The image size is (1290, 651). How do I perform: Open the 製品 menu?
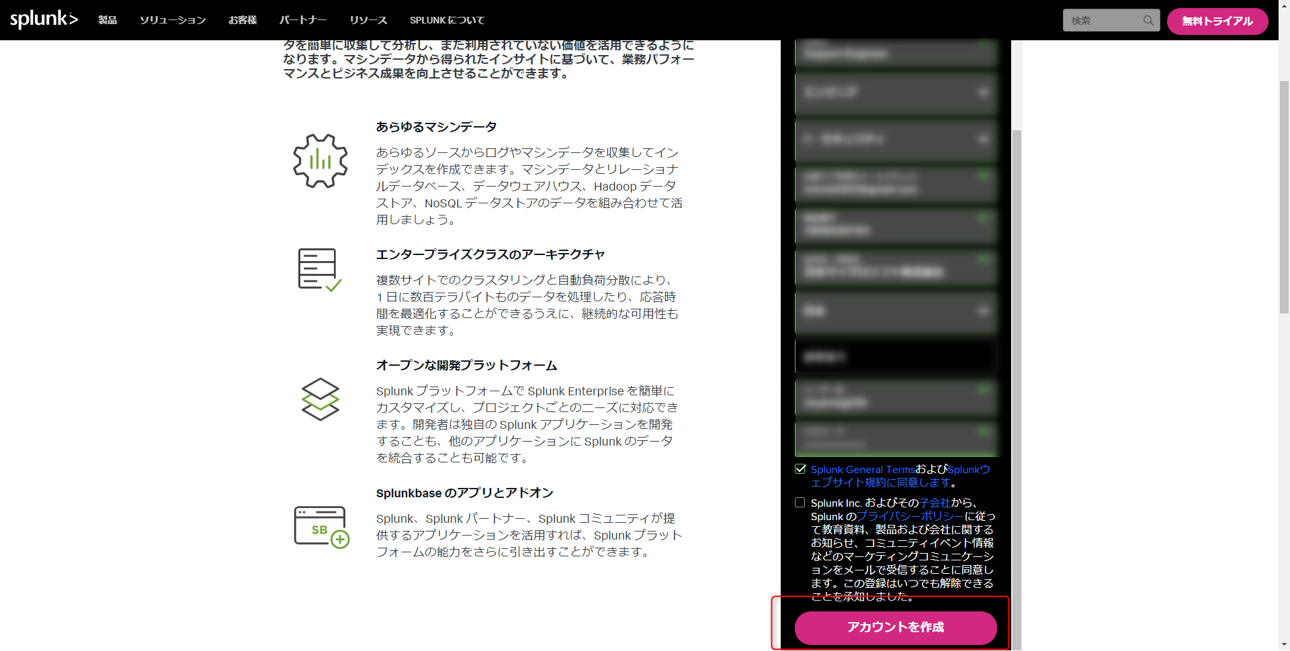pos(107,20)
